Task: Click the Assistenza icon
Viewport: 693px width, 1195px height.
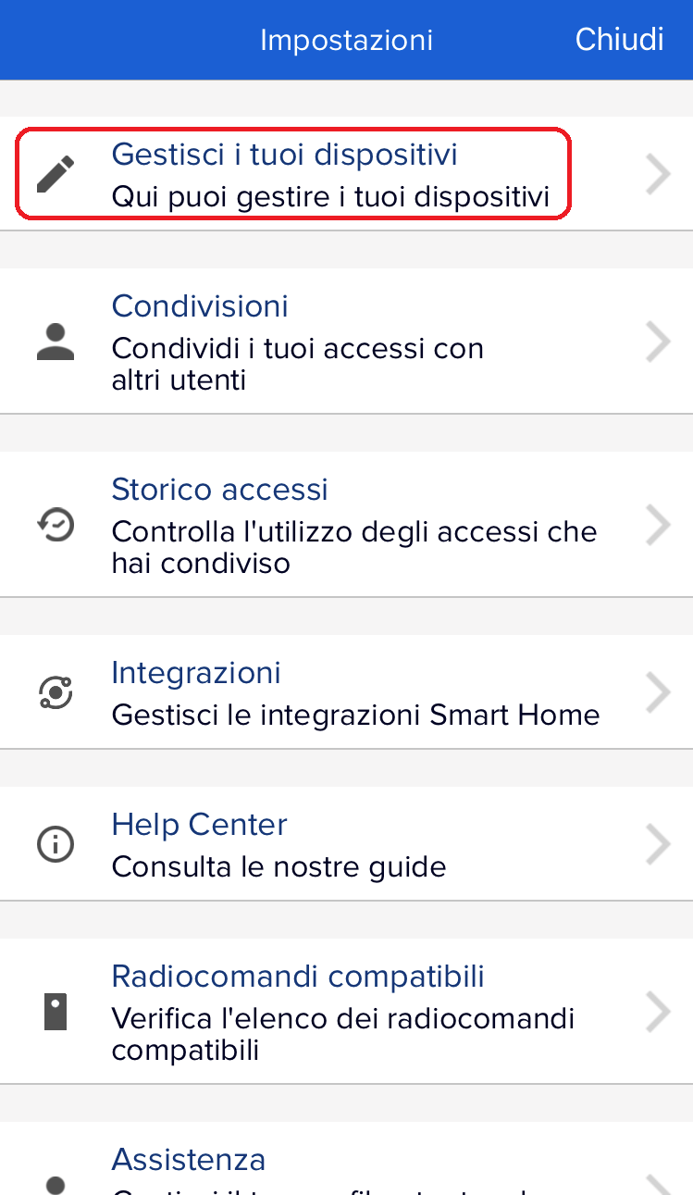Action: click(x=56, y=1183)
